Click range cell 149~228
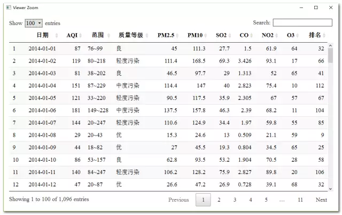 98,110
